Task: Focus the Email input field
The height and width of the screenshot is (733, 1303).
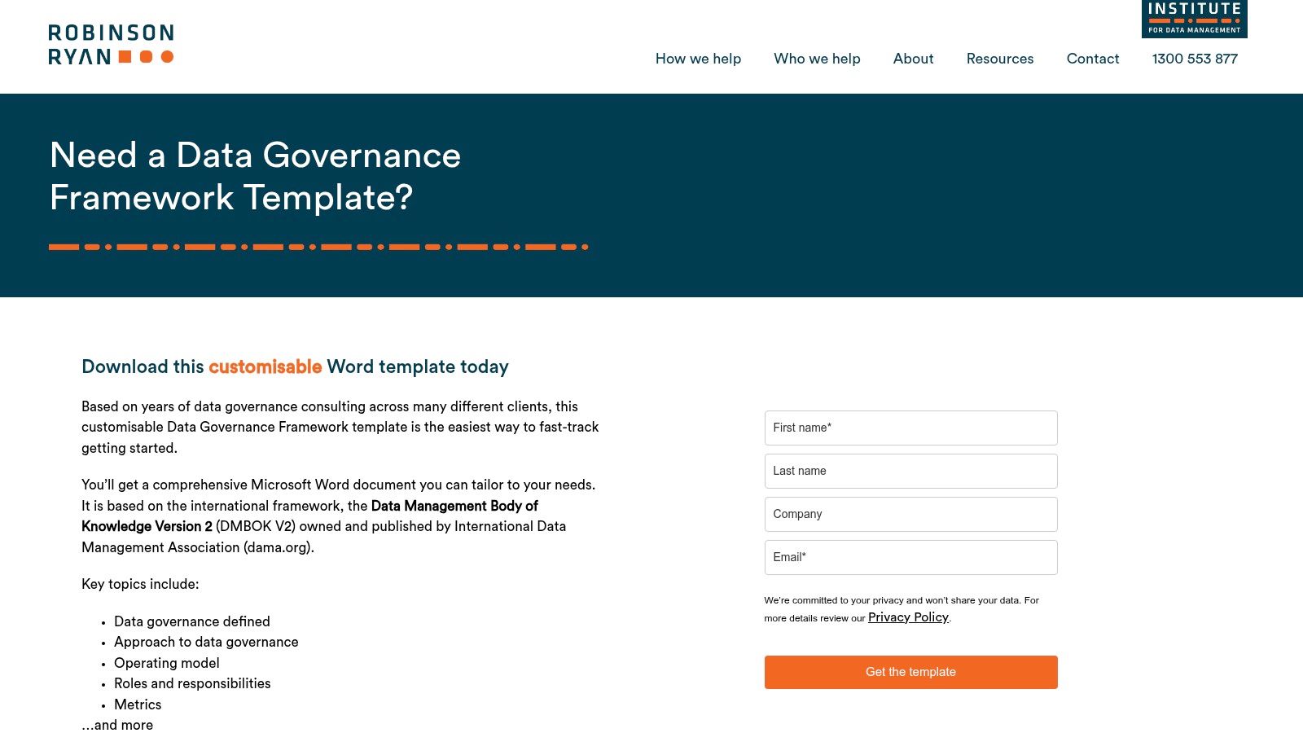Action: [910, 557]
